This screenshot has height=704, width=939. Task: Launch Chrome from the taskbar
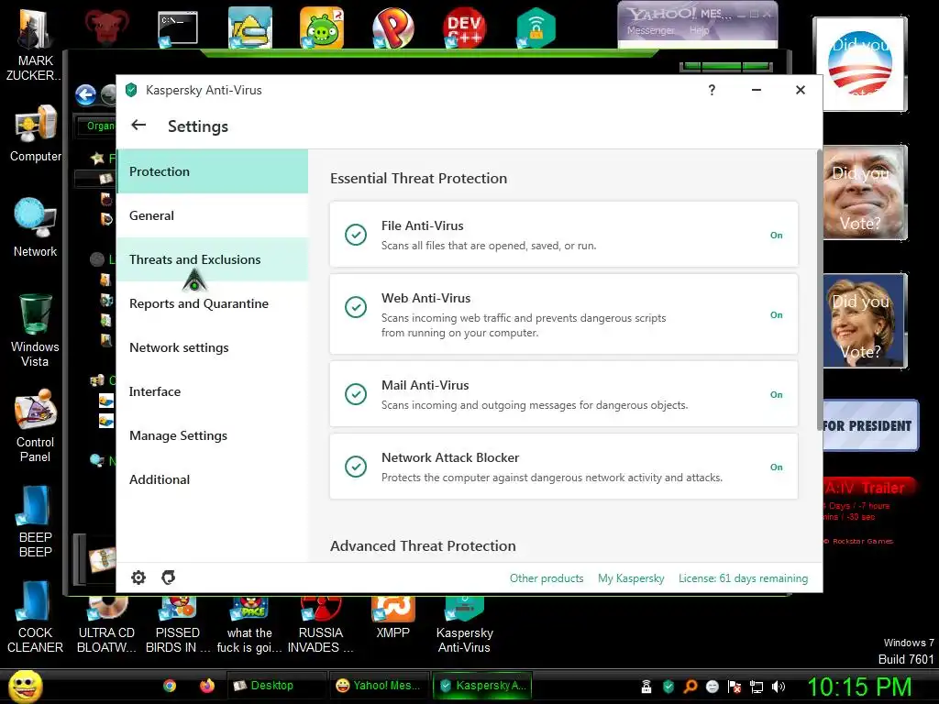point(170,686)
